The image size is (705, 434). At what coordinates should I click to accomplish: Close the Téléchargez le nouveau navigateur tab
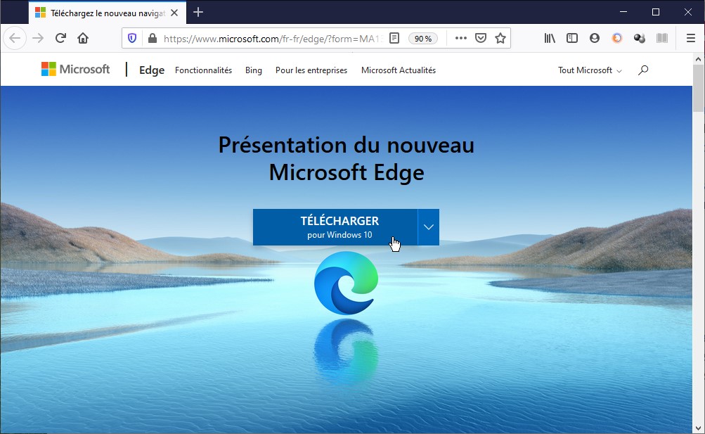(174, 13)
